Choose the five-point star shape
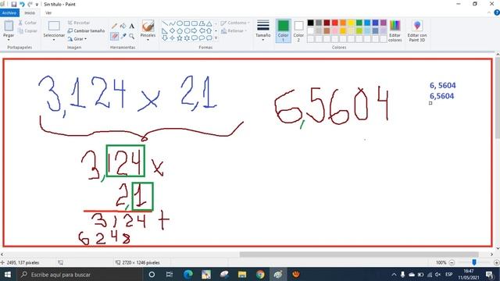Screen dimensions: 500x281 point(180,38)
